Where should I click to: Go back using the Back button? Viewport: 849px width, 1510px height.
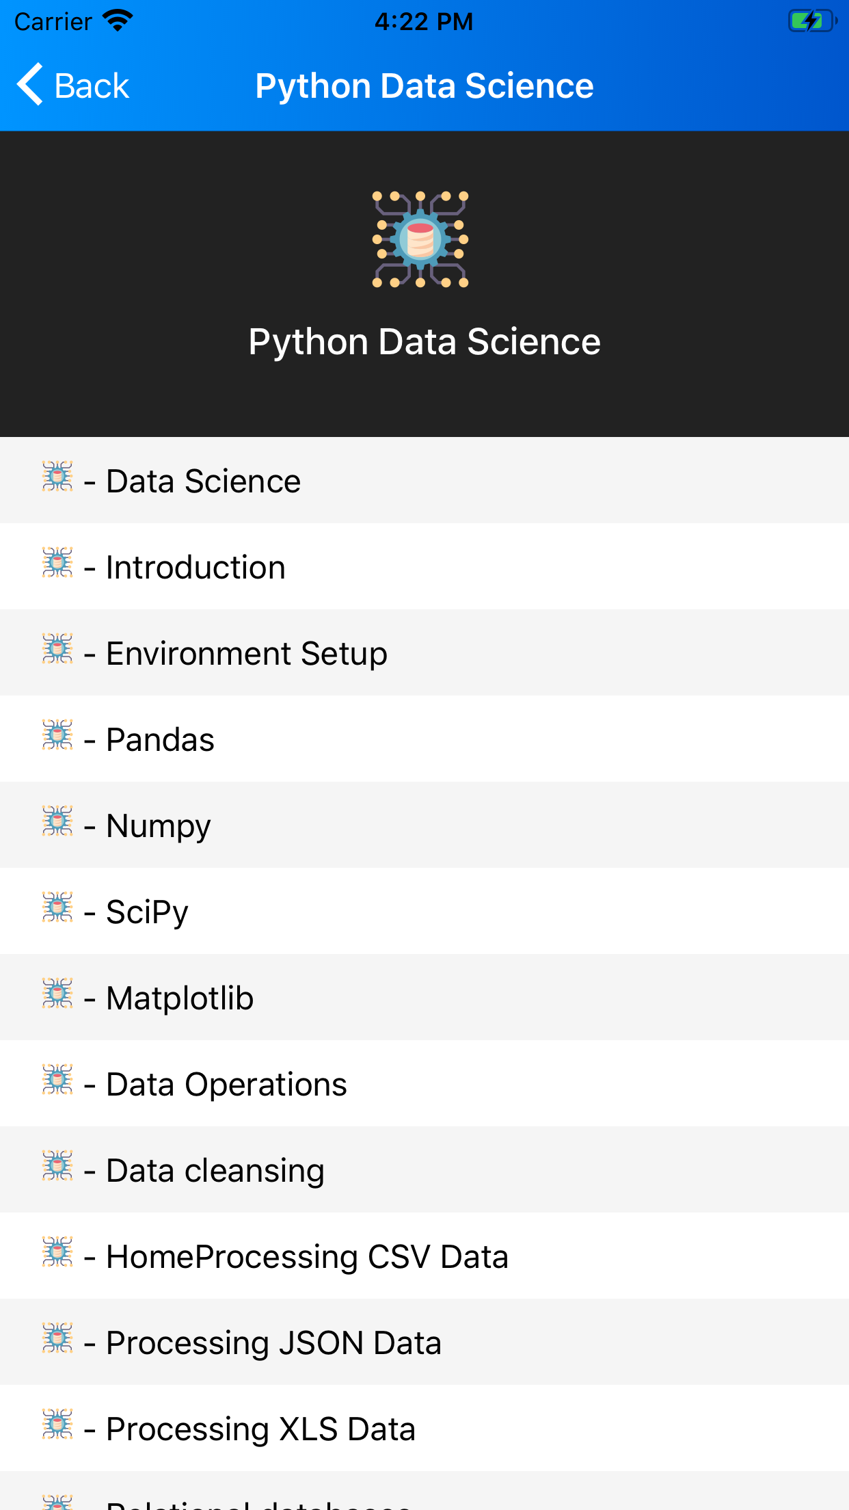[74, 85]
